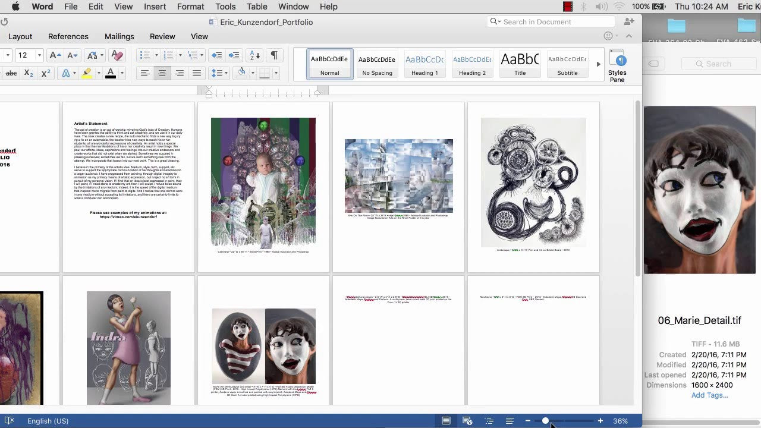Screen dimensions: 761x428
Task: Toggle strikethrough formatting
Action: coord(11,73)
